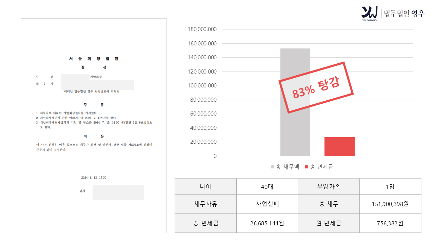
Task: Click the 월 변제금 label cell
Action: coord(329,223)
